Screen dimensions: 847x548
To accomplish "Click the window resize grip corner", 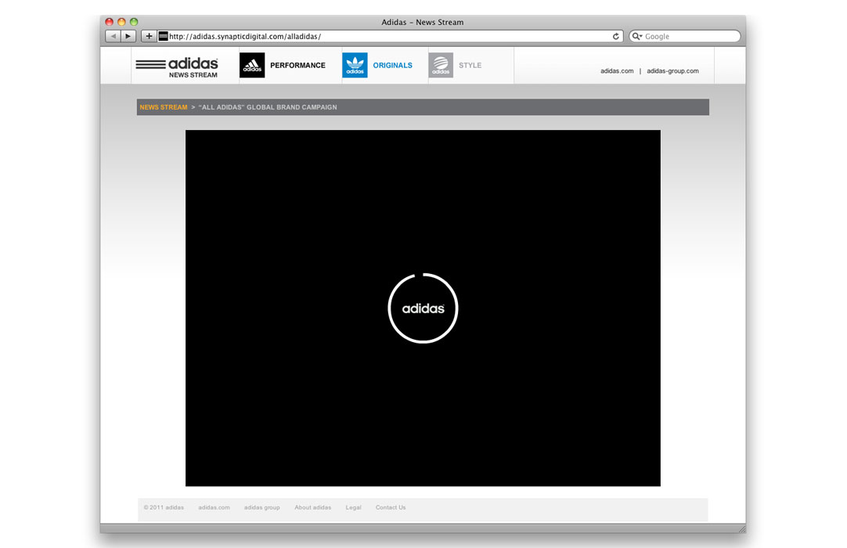I will coord(741,529).
